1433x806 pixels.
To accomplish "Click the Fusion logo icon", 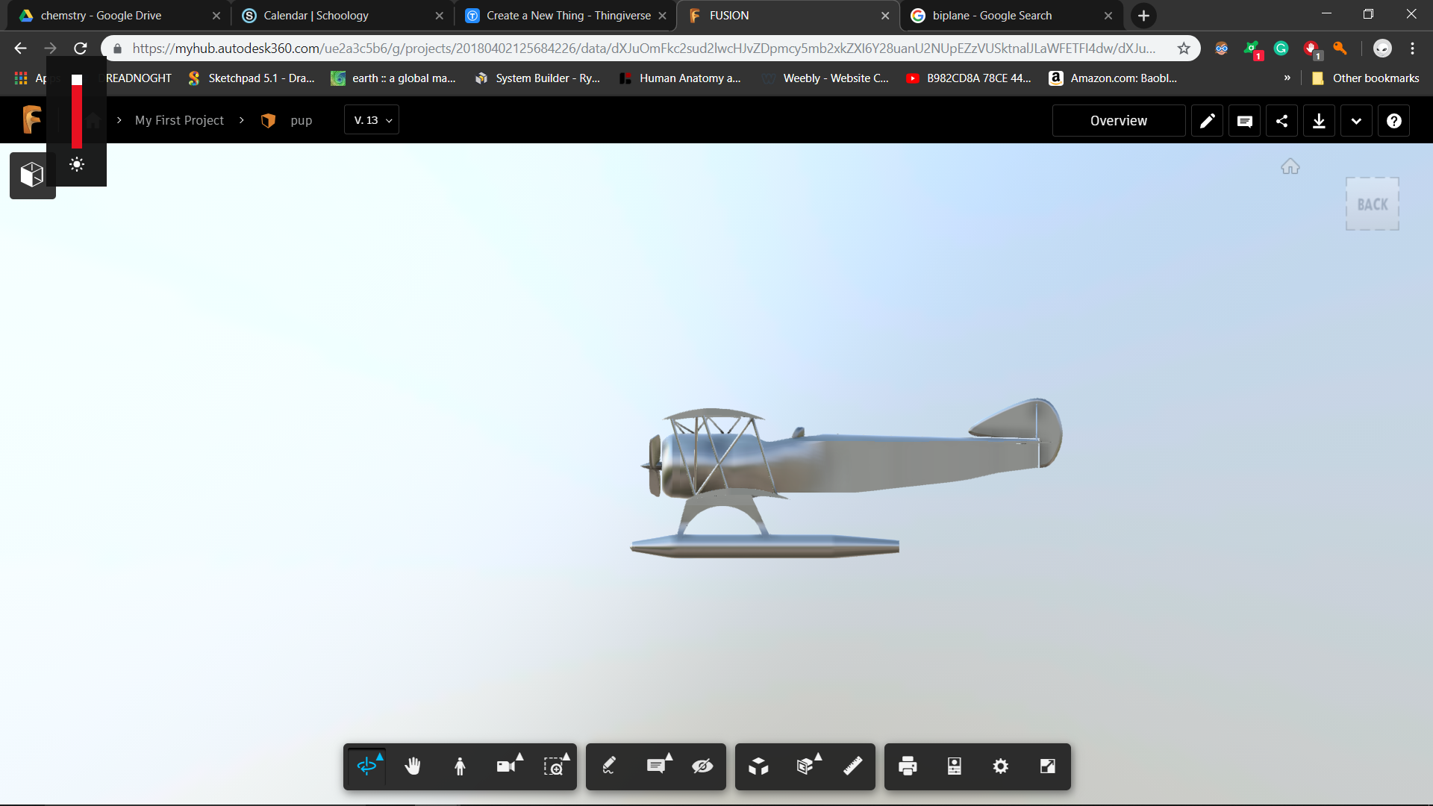I will (x=31, y=119).
